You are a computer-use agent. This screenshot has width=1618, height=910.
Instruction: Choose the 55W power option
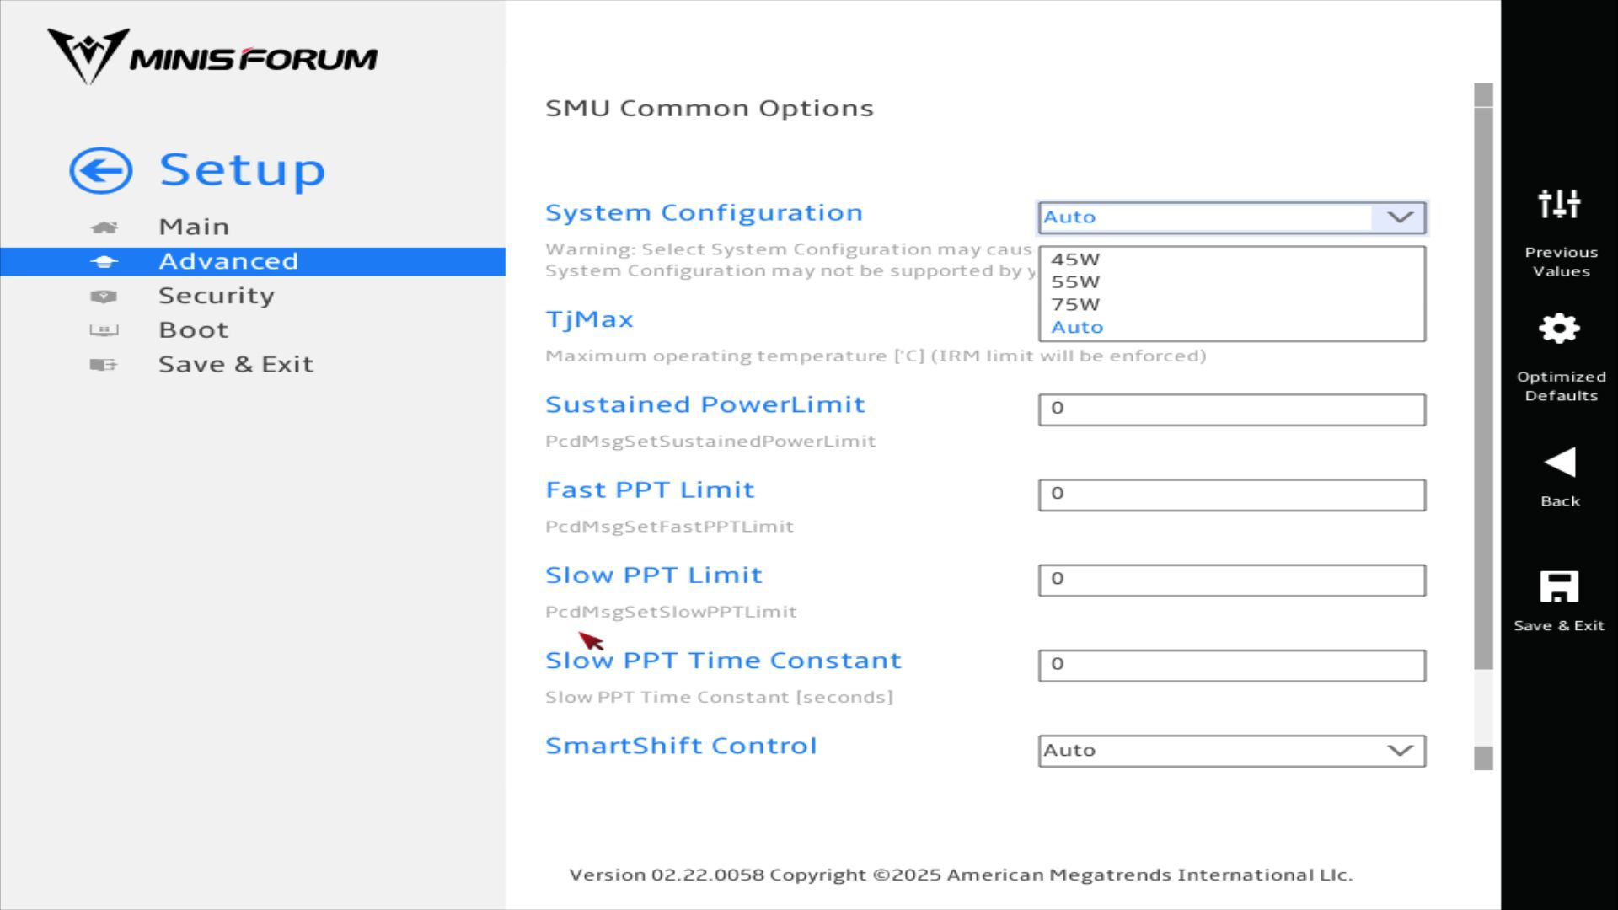tap(1075, 282)
